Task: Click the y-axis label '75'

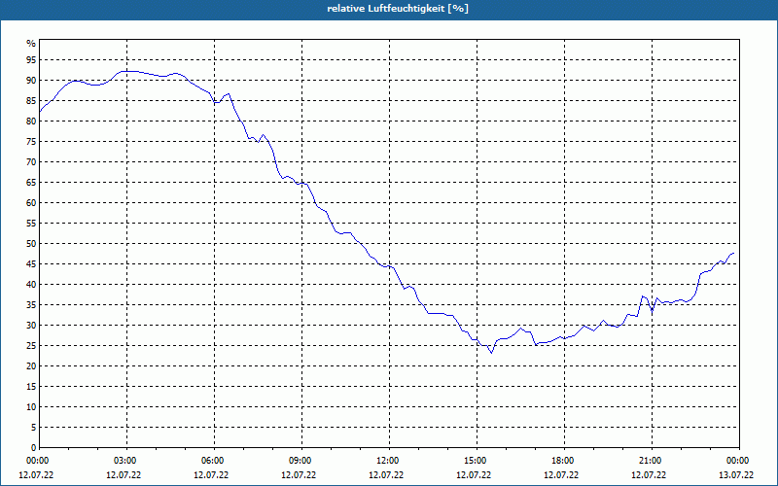Action: pyautogui.click(x=31, y=141)
